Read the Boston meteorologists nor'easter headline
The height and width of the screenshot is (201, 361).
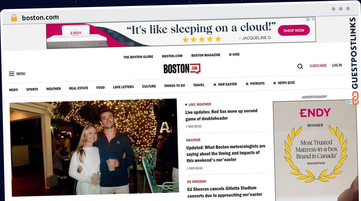coord(226,153)
